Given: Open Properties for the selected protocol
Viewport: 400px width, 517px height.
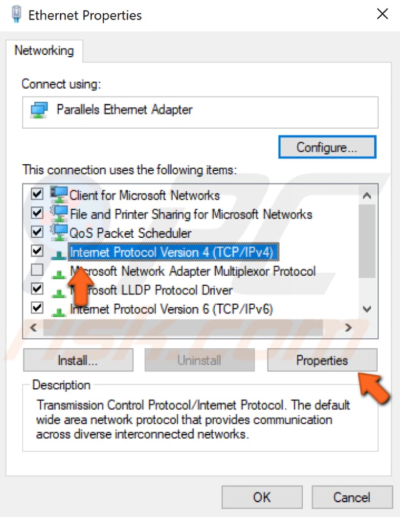Looking at the screenshot, I should coord(322,360).
